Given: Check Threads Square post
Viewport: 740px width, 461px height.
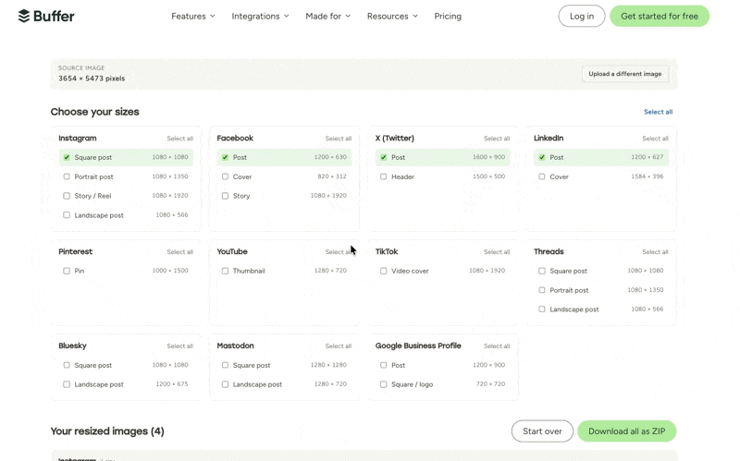Looking at the screenshot, I should pyautogui.click(x=542, y=271).
